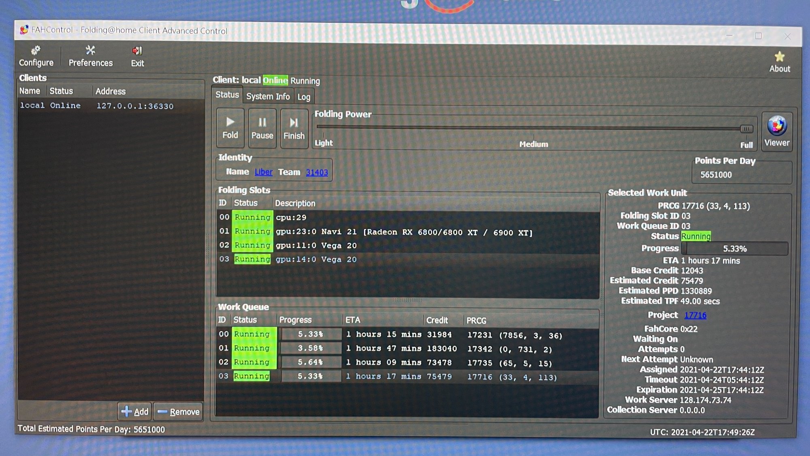Click the selected work unit Progress bar

click(x=735, y=248)
